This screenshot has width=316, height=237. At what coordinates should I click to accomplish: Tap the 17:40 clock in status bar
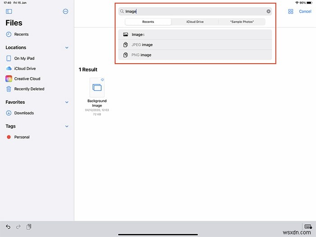point(8,3)
